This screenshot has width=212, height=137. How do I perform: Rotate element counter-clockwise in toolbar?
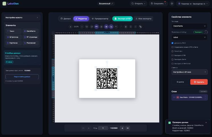pyautogui.click(x=87, y=27)
